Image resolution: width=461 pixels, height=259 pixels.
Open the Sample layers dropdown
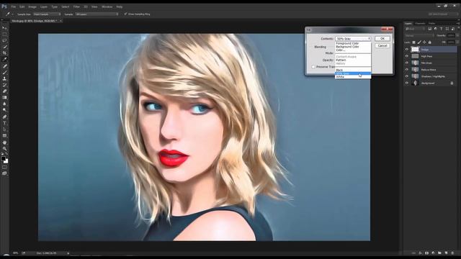click(97, 14)
